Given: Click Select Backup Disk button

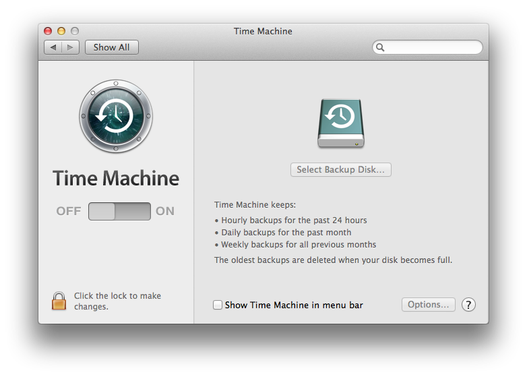Looking at the screenshot, I should (x=341, y=169).
